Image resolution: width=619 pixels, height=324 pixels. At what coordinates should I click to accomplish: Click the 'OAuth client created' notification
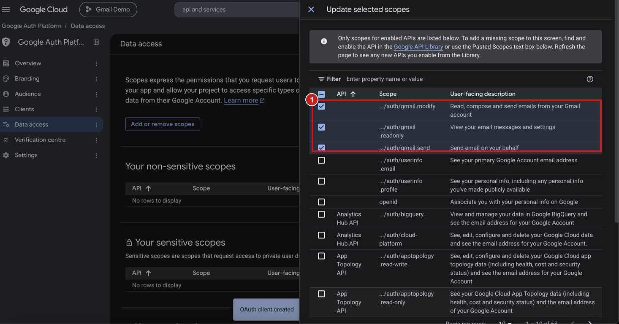(x=267, y=309)
